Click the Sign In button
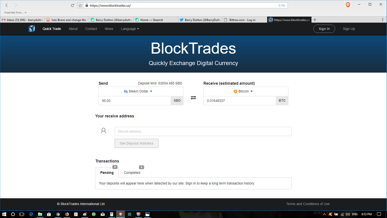 324,29
